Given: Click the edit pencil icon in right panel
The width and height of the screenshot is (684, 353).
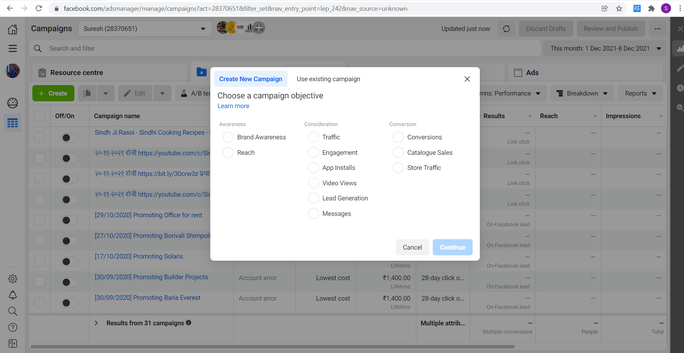Looking at the screenshot, I should [x=680, y=68].
